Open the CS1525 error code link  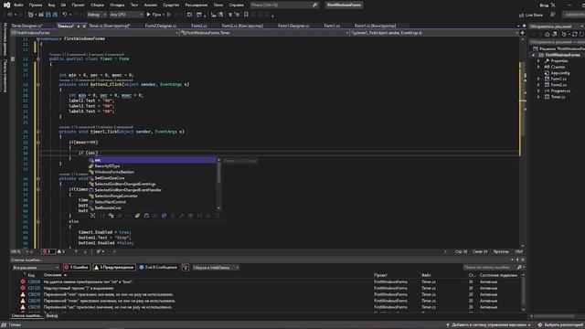coord(34,289)
